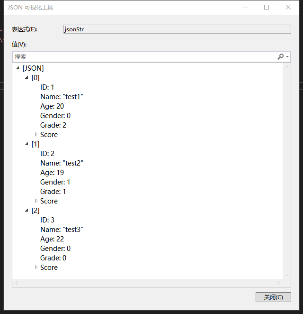Expand Score under the test3 item
This screenshot has width=303, height=314.
click(x=36, y=267)
